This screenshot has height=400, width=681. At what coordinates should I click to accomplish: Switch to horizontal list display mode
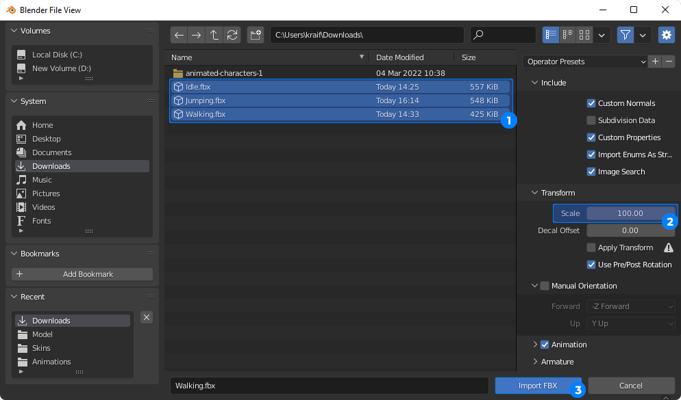[x=568, y=35]
